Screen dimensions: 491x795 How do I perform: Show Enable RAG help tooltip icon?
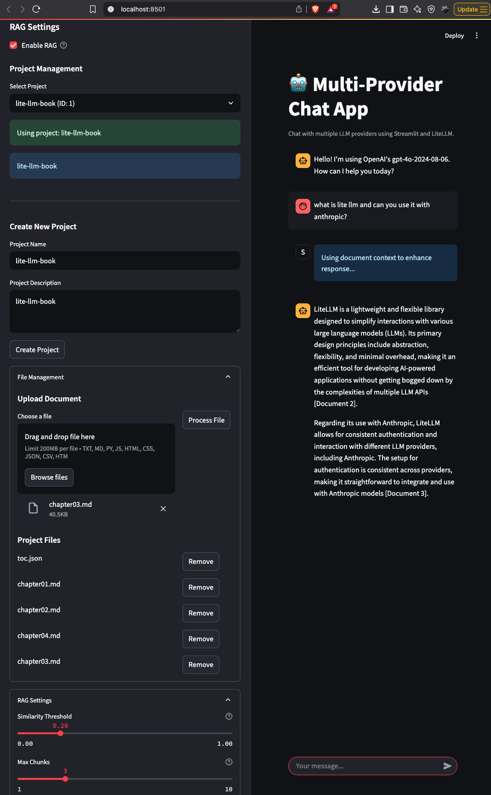tap(64, 45)
